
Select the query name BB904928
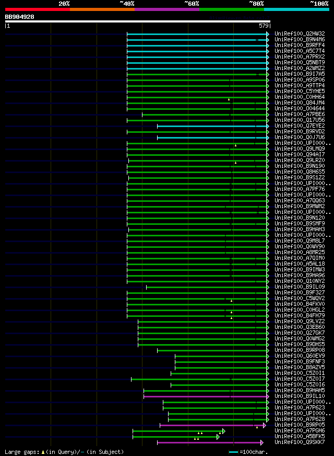[19, 17]
